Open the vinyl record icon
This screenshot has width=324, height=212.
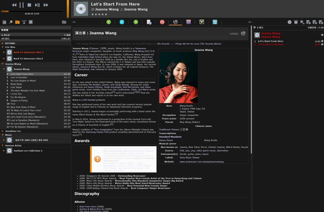pos(202,22)
